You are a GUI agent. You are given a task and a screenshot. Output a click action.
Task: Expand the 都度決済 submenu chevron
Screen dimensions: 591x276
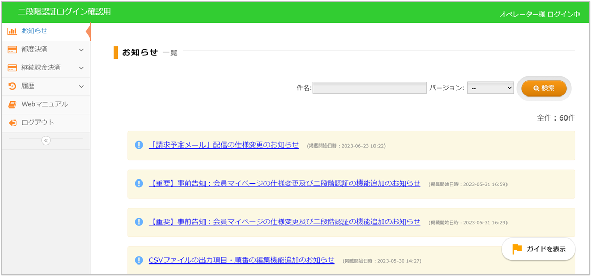point(81,50)
